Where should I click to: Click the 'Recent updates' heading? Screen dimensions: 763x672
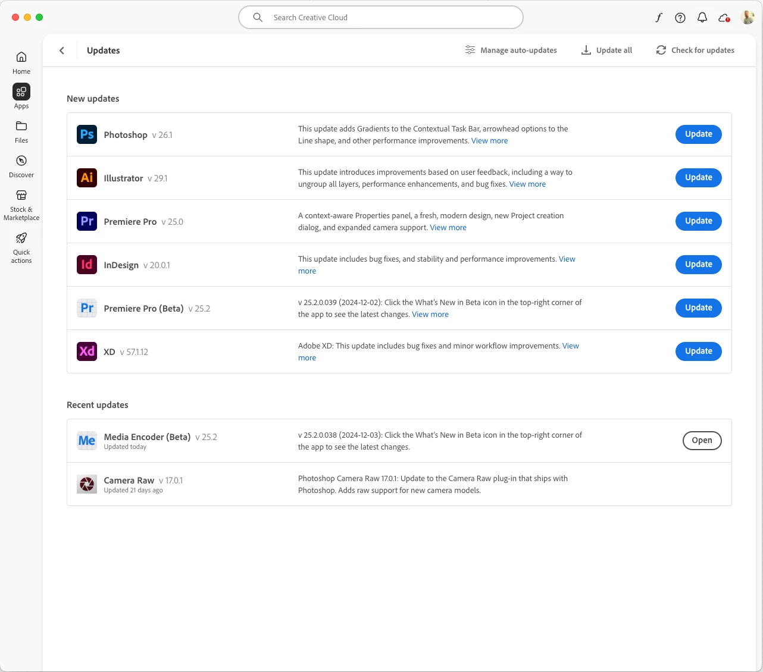pyautogui.click(x=98, y=405)
